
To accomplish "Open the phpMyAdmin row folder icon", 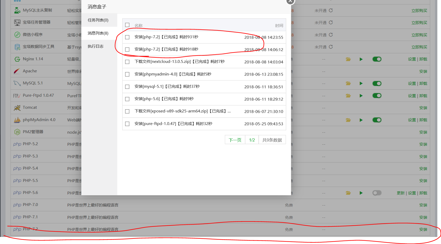I will (348, 120).
